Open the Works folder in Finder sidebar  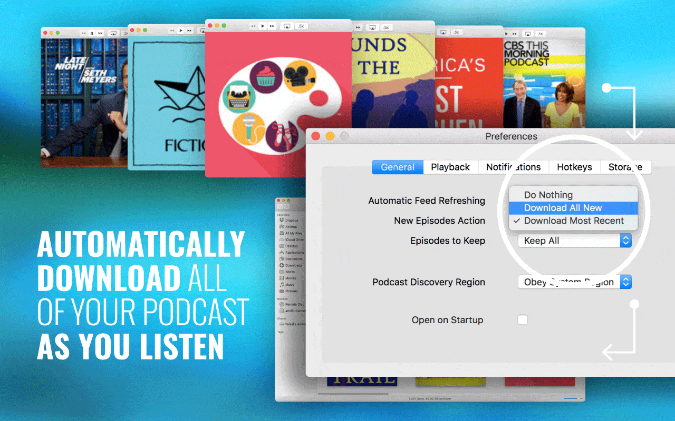tap(286, 272)
